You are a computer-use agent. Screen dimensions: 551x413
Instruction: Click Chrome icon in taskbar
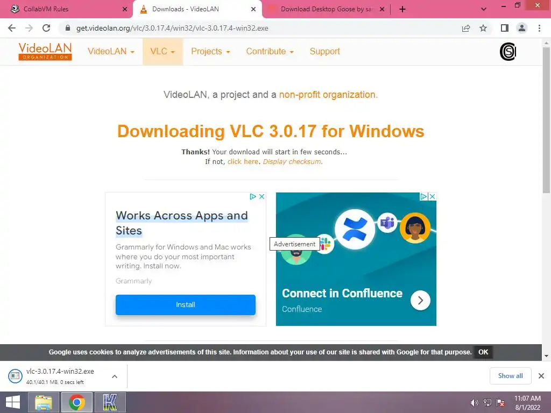(x=77, y=402)
